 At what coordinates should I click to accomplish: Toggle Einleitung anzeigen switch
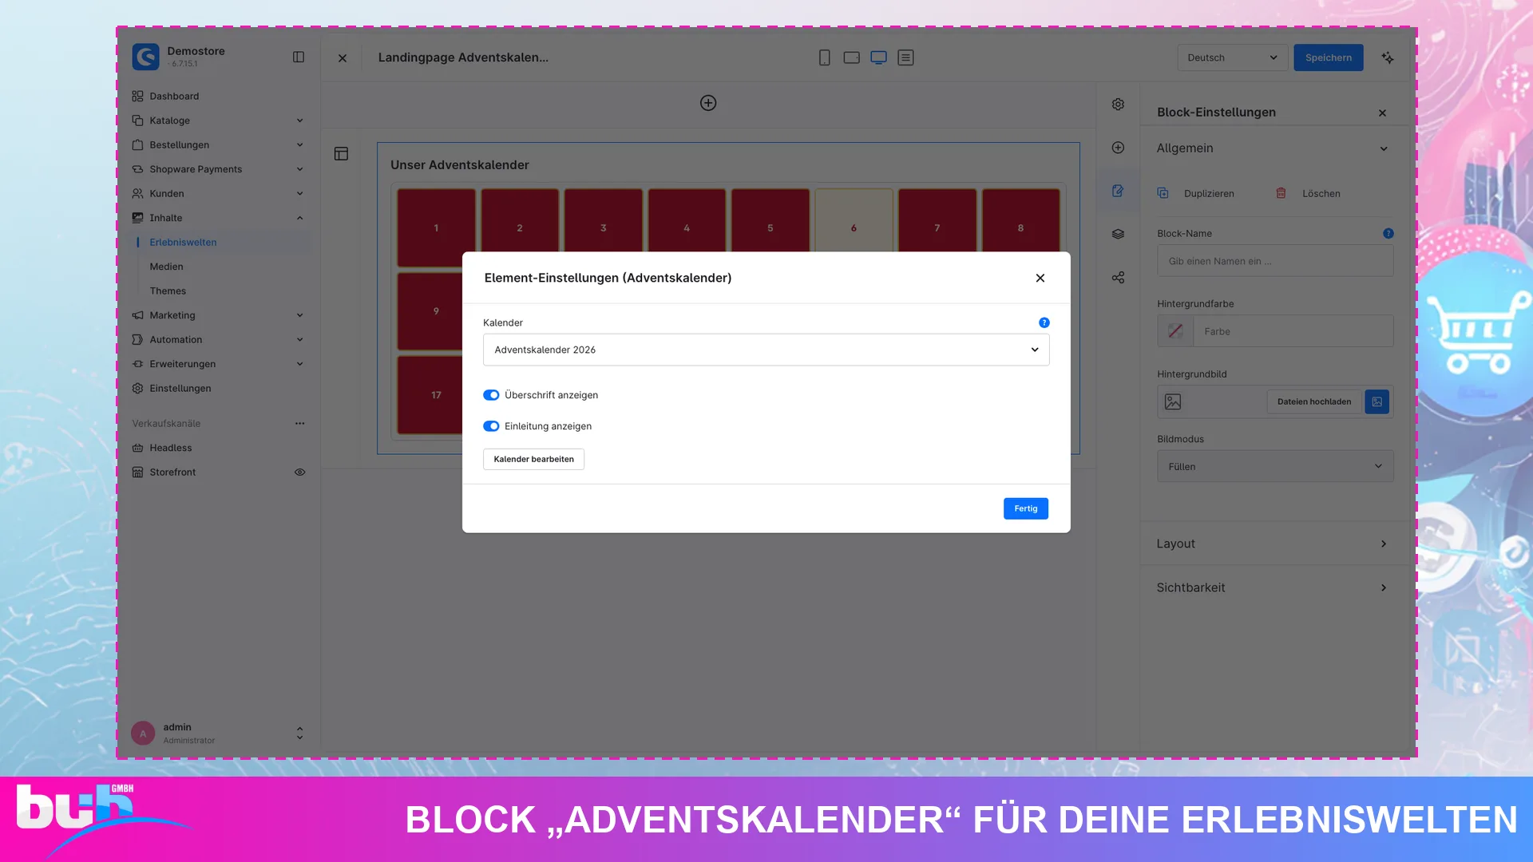pos(491,426)
